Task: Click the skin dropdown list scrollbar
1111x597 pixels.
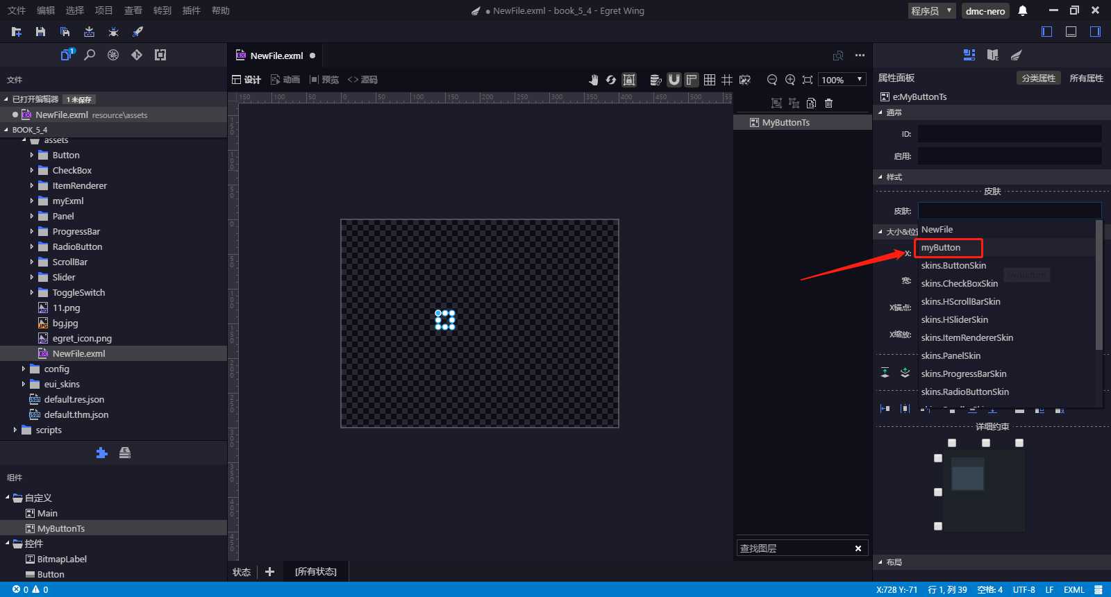Action: point(1099,285)
